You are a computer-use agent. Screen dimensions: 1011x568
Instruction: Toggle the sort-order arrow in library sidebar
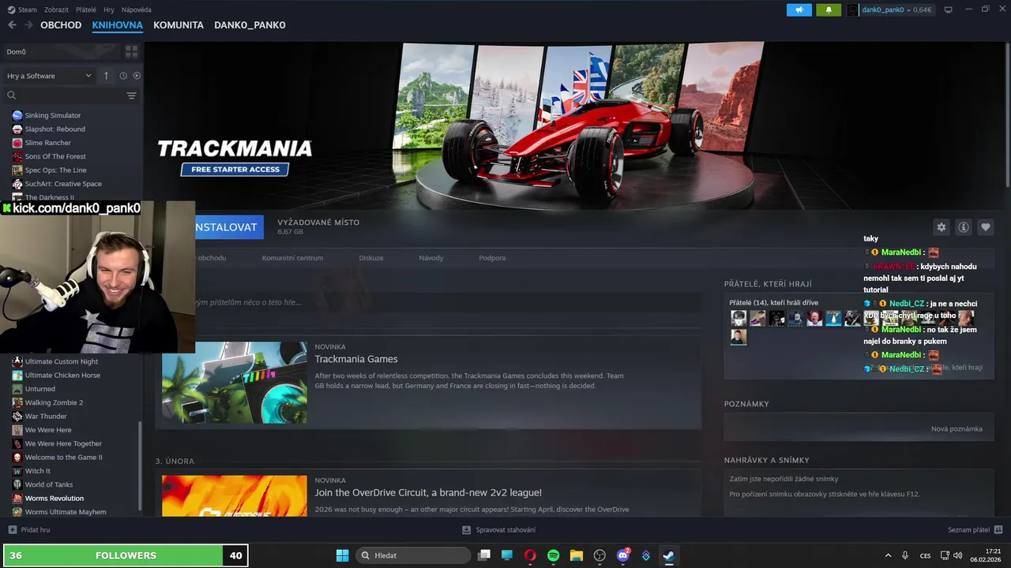[x=106, y=76]
